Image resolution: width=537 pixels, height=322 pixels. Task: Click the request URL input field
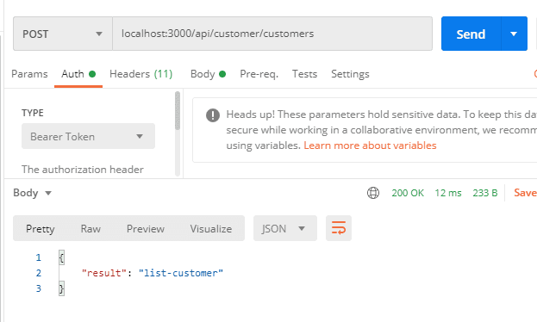[272, 34]
